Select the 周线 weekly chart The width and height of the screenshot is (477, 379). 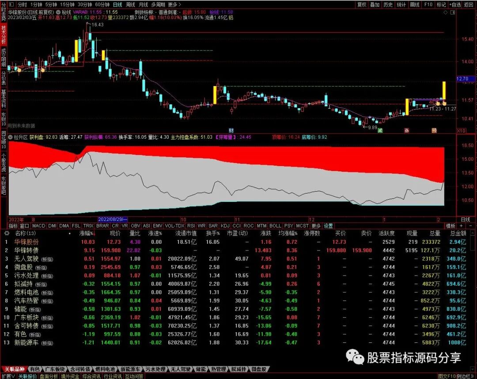click(130, 4)
